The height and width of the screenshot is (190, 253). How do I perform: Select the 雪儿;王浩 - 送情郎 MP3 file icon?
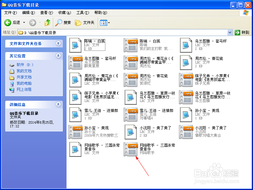131,115
